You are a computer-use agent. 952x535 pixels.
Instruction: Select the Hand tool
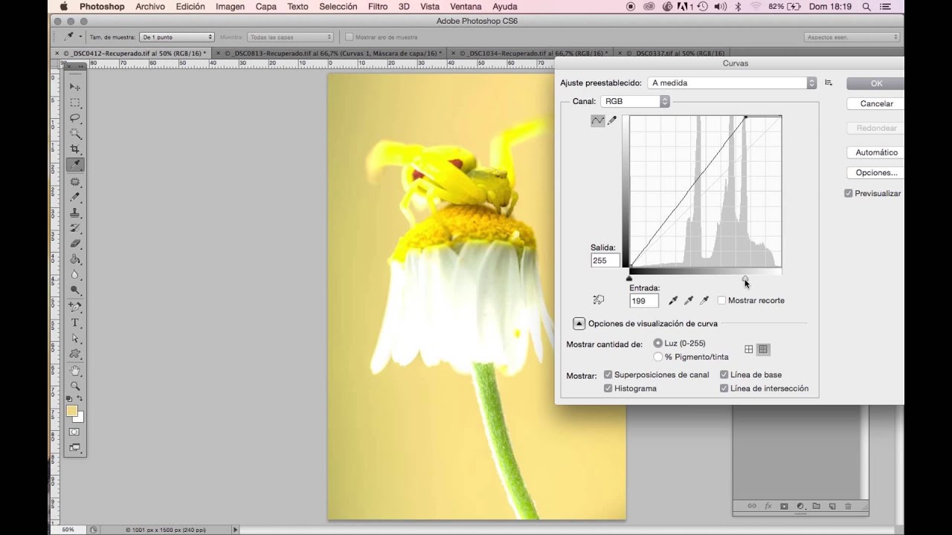click(75, 370)
